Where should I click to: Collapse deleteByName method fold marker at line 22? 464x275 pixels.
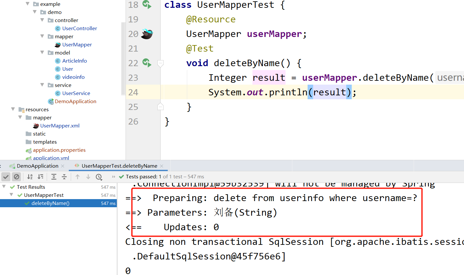(x=160, y=63)
